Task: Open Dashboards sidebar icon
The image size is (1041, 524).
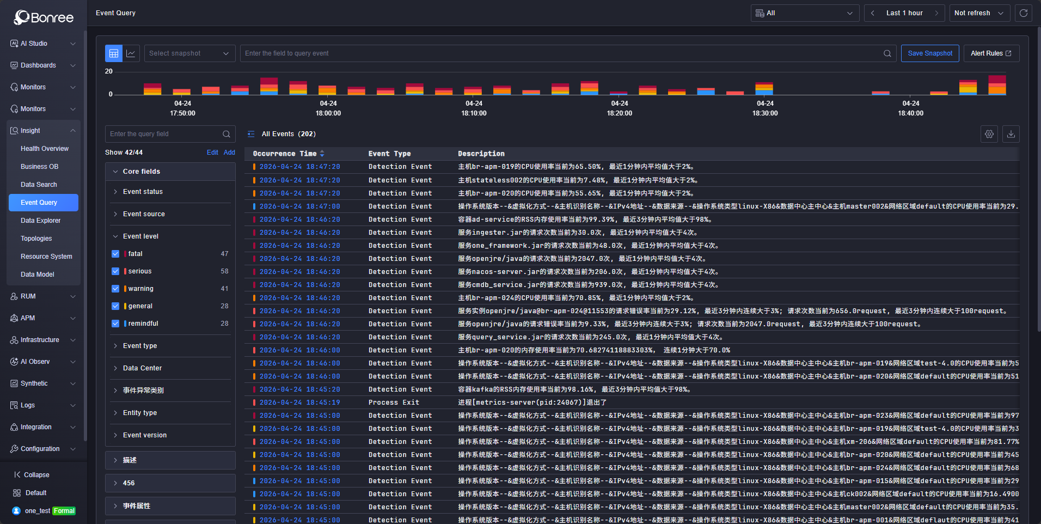Action: [x=14, y=65]
